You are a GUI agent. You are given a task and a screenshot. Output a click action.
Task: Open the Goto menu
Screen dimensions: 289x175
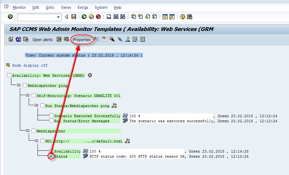[50, 8]
